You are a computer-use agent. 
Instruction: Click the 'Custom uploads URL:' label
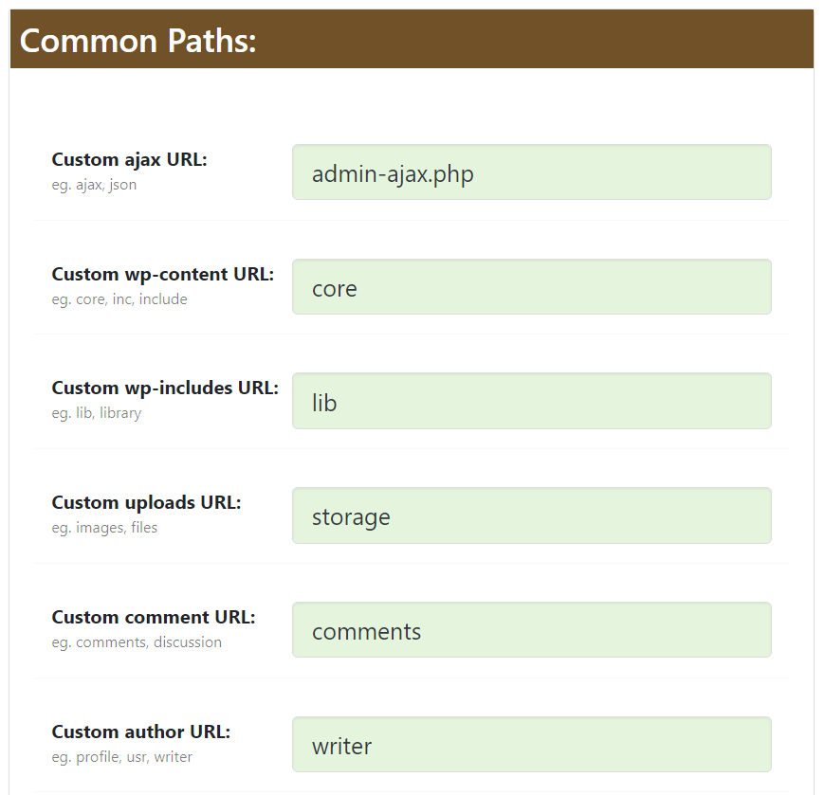[x=146, y=503]
